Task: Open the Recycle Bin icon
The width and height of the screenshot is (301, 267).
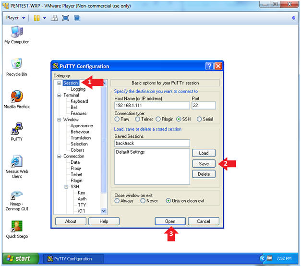Action: 17,67
